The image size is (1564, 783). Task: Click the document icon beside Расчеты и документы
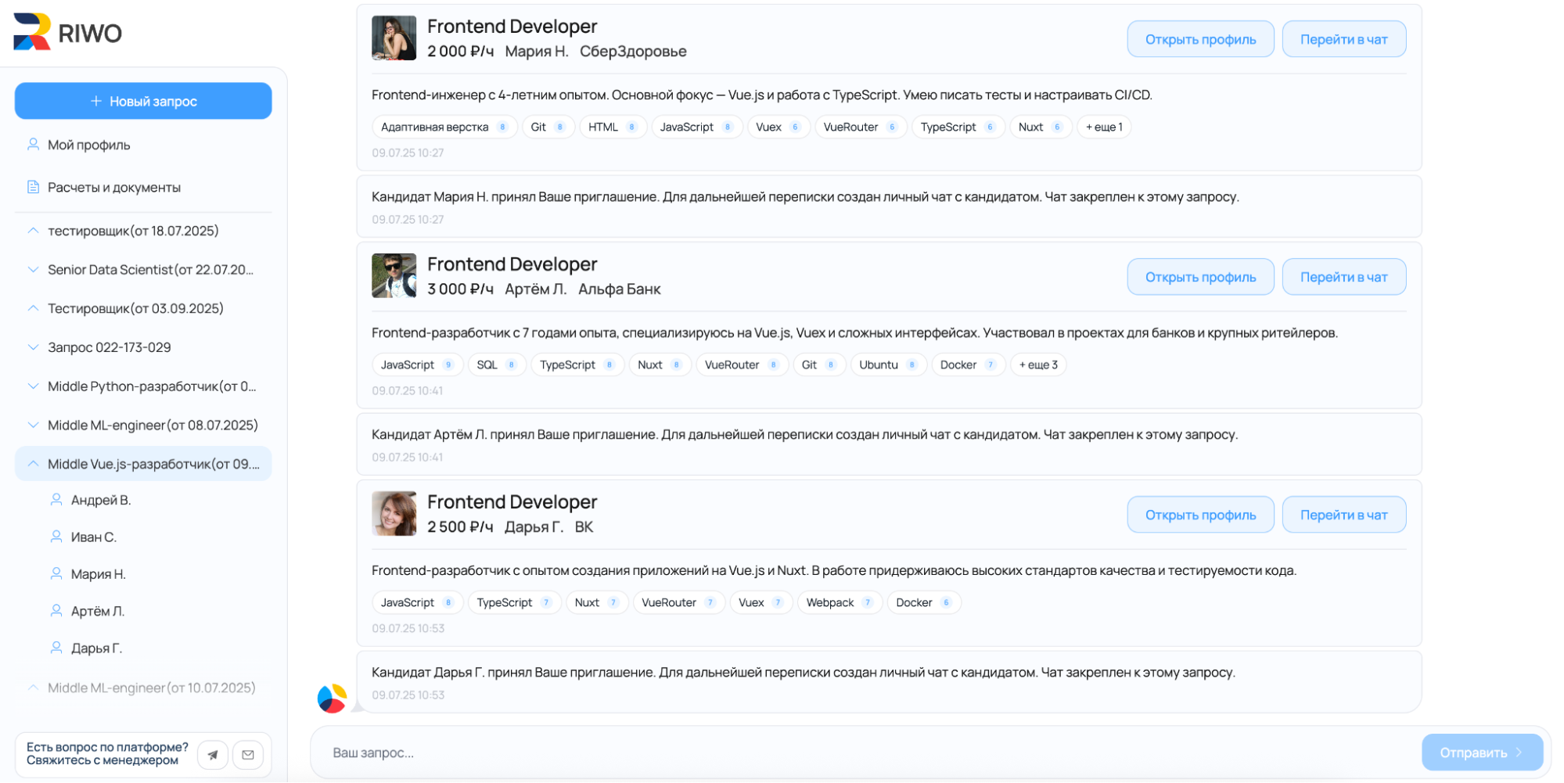(33, 187)
